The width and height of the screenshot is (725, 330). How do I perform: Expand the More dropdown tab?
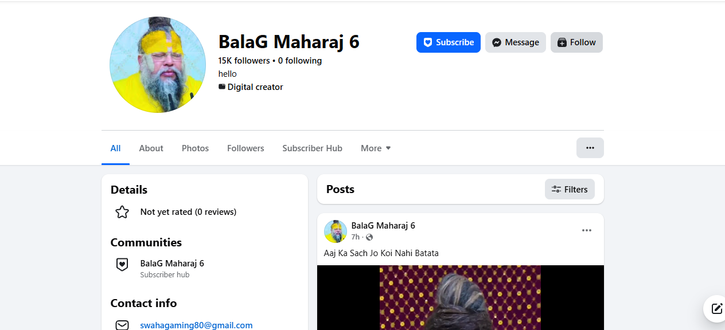(x=376, y=148)
